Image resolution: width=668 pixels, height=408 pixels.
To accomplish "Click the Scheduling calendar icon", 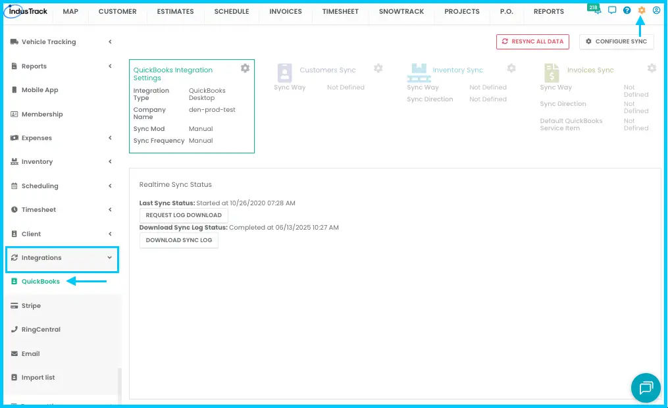I will pos(14,186).
